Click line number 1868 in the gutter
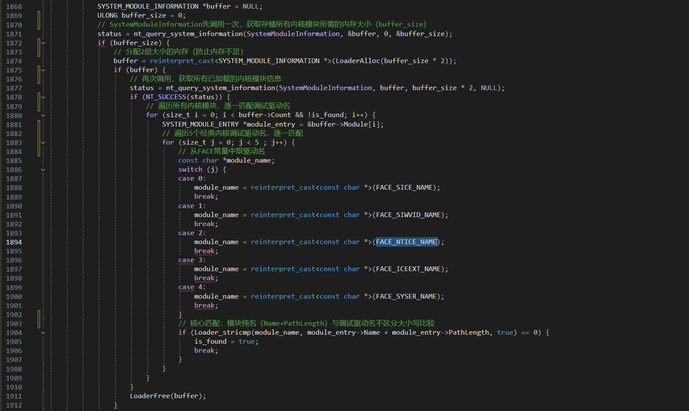The image size is (689, 411). coord(14,7)
